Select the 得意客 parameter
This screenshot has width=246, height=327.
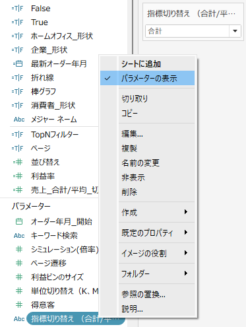click(43, 305)
